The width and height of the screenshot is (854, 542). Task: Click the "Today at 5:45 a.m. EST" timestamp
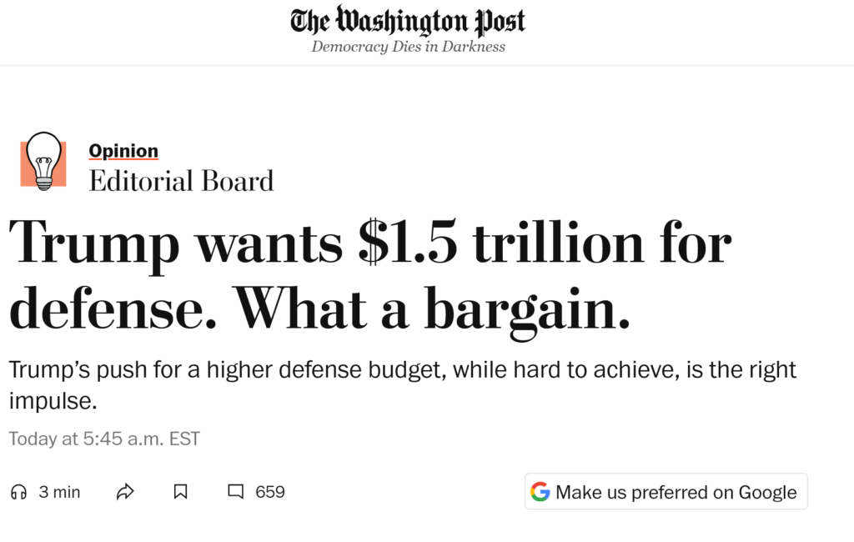tap(103, 438)
